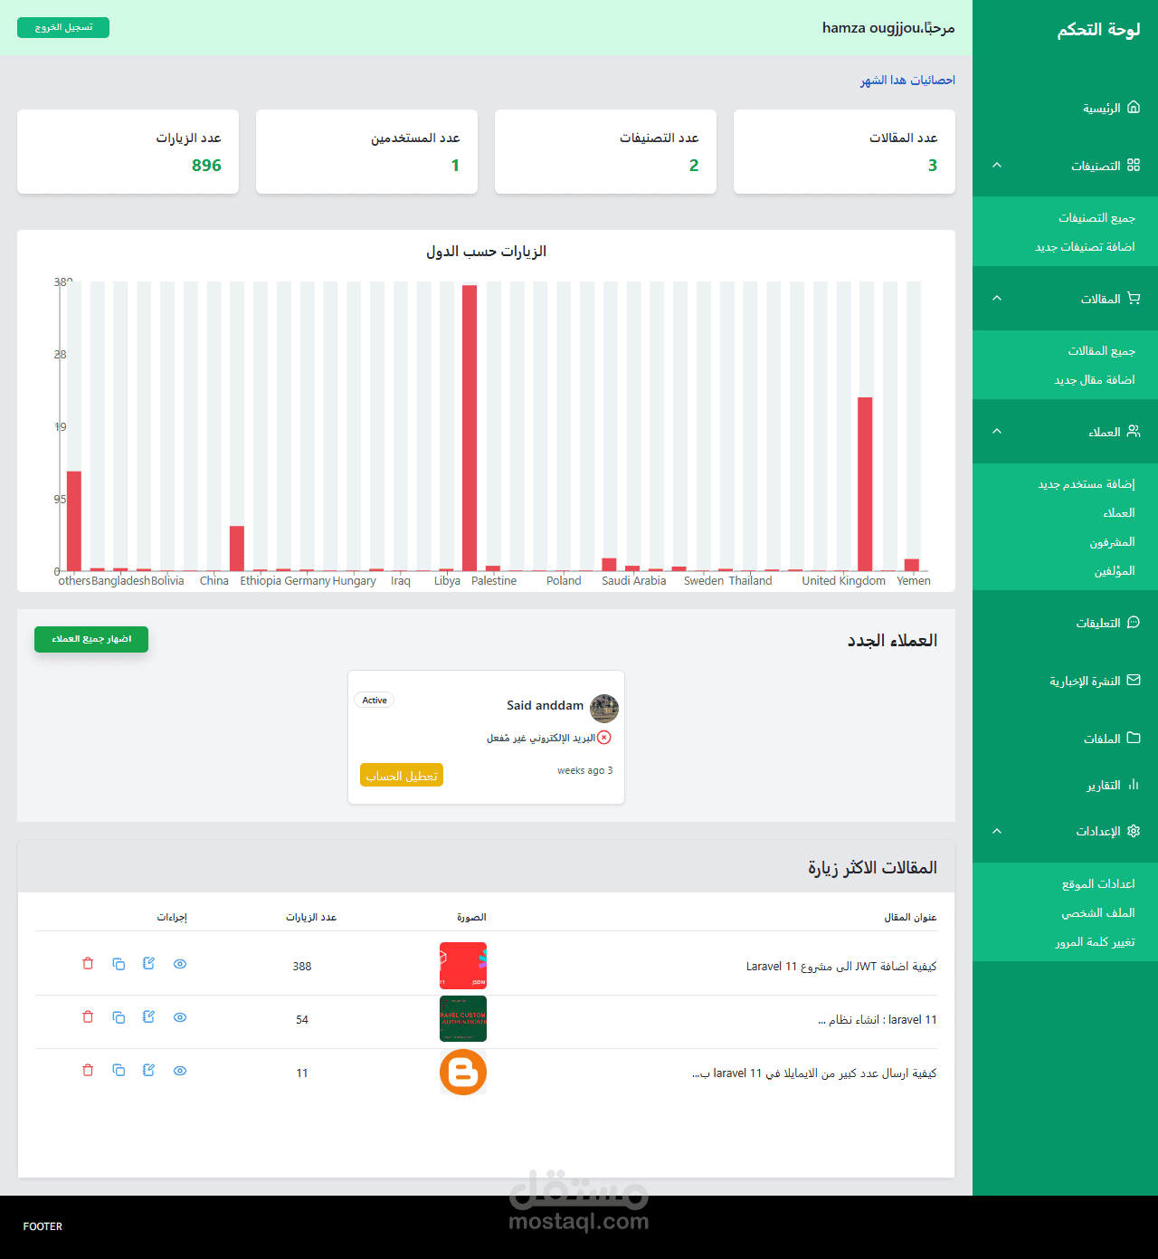Viewport: 1158px width, 1259px height.
Task: Click the تسجيل الخروج logout button
Action: coord(62,27)
